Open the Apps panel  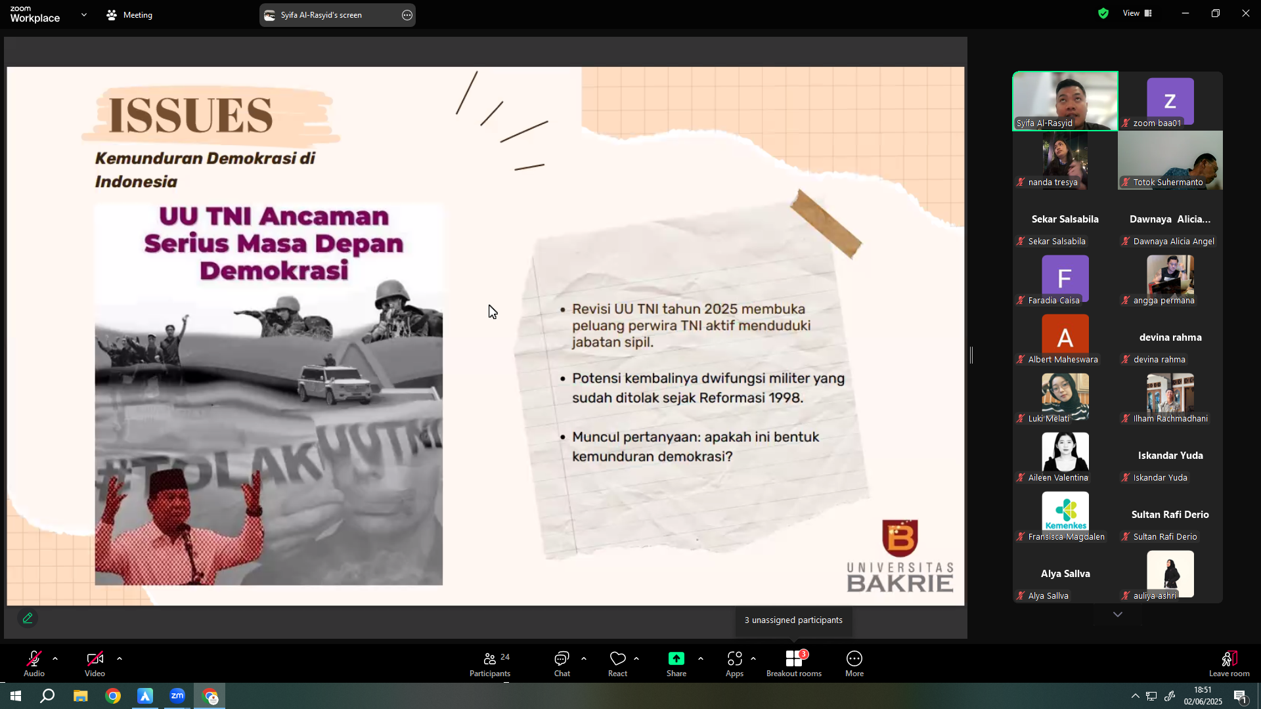(x=734, y=664)
